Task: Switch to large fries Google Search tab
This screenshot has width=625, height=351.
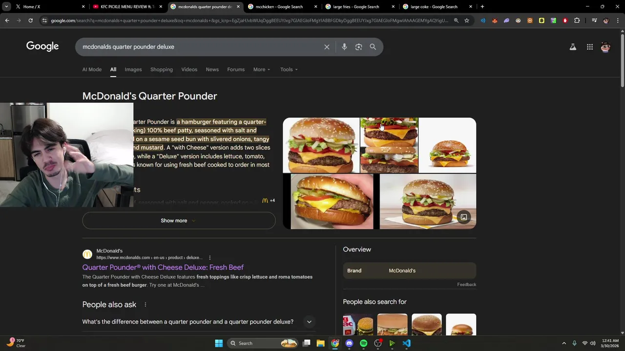Action: (359, 7)
